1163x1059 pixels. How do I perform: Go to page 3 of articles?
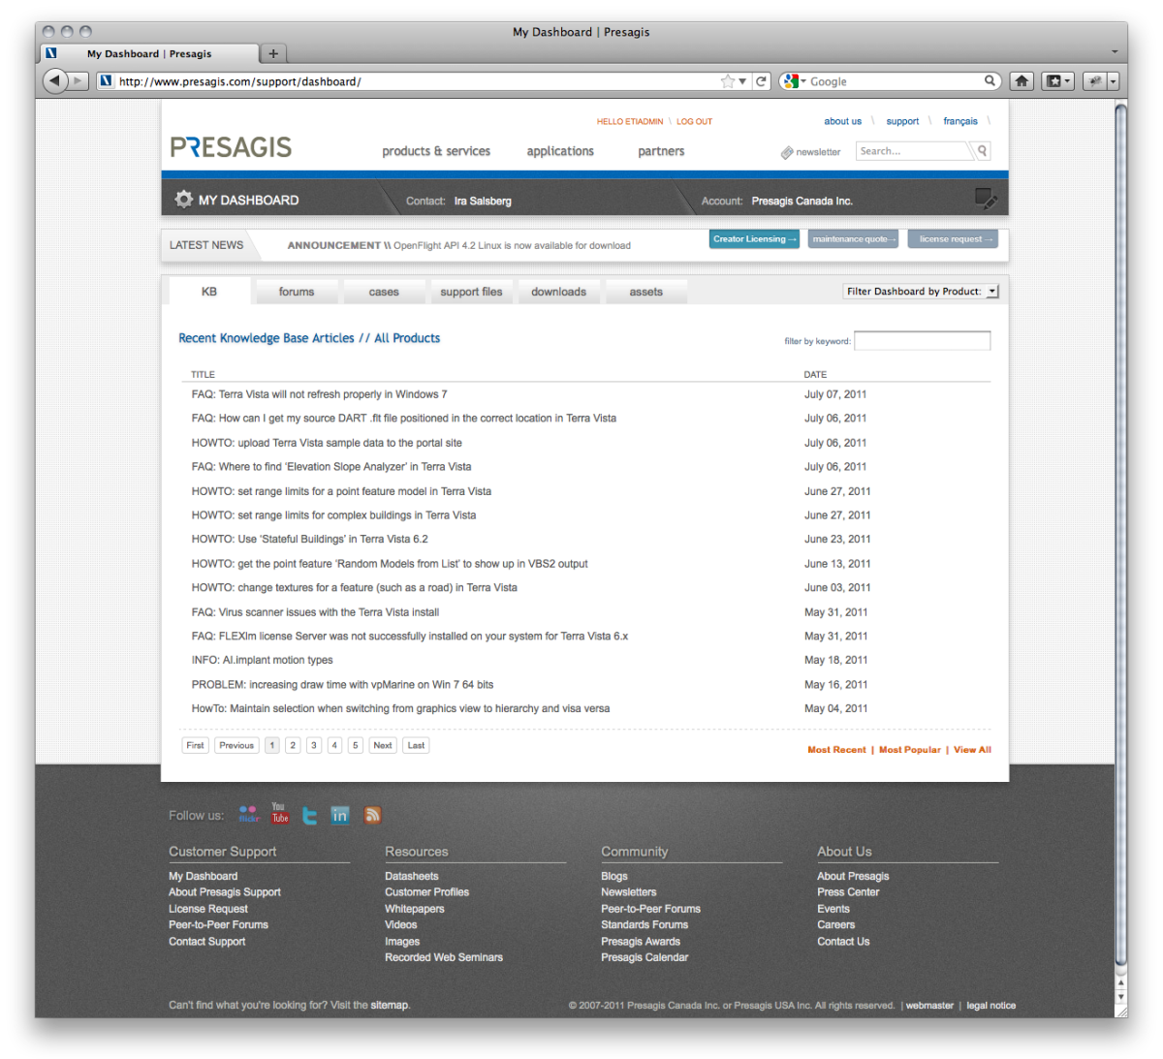point(314,745)
